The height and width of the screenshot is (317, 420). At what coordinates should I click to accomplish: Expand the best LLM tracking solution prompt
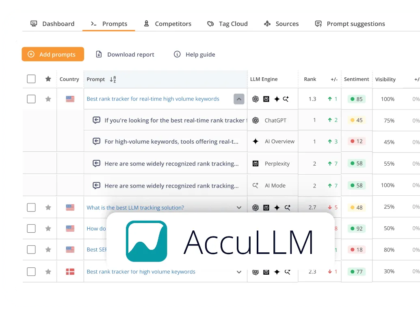(x=239, y=207)
